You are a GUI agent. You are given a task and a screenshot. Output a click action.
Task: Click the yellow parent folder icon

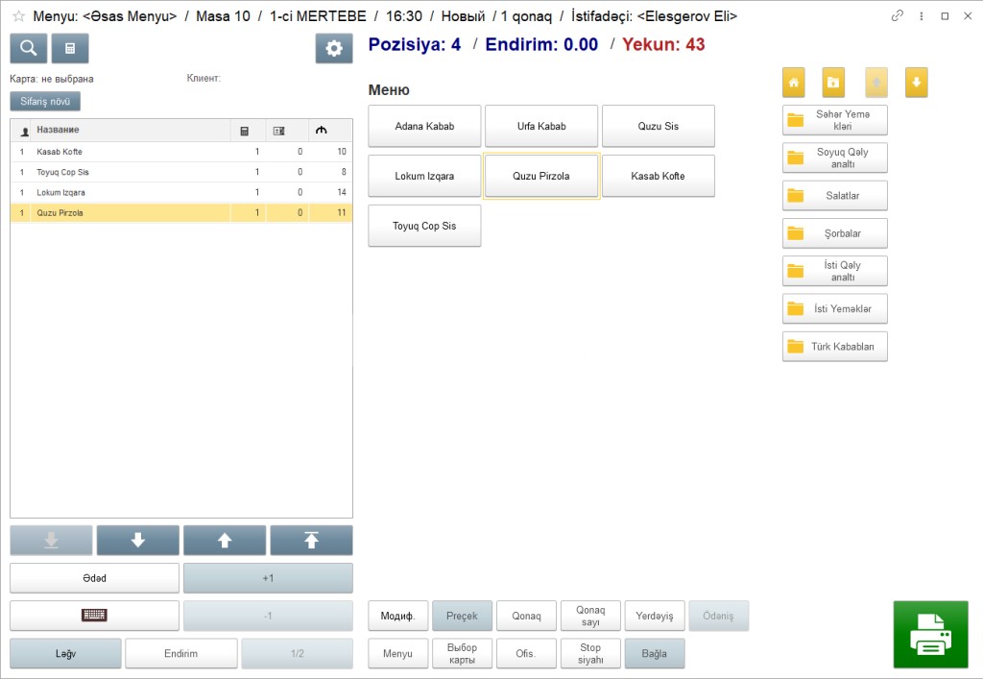point(833,83)
